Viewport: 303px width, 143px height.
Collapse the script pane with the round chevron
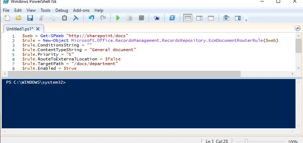point(298,29)
